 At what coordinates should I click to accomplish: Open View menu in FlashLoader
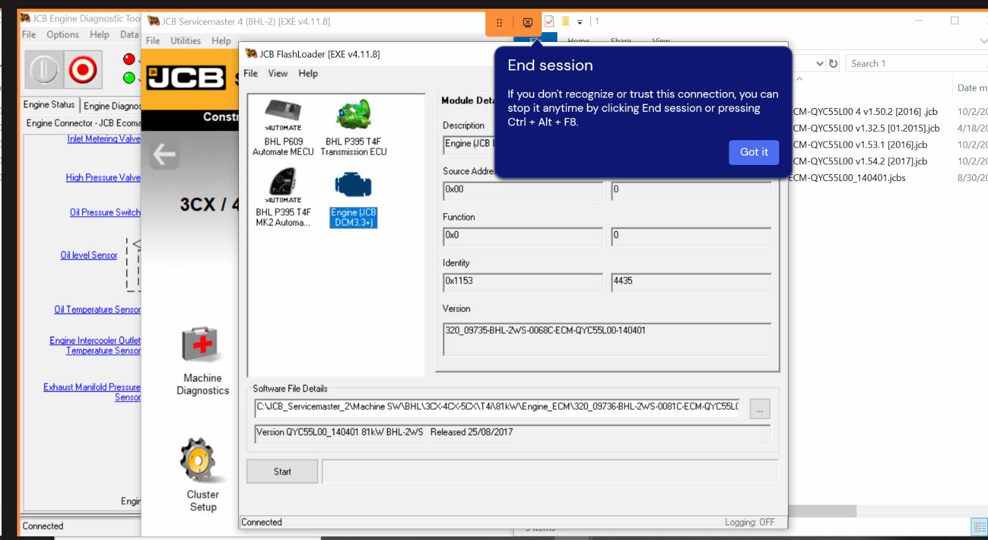click(278, 74)
